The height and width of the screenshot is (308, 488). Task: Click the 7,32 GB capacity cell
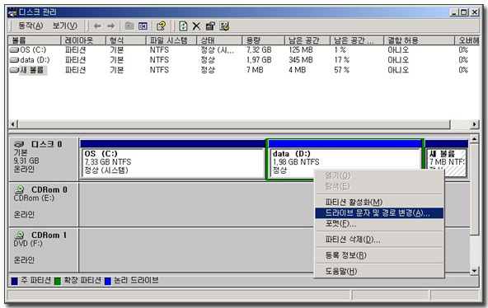(x=259, y=49)
